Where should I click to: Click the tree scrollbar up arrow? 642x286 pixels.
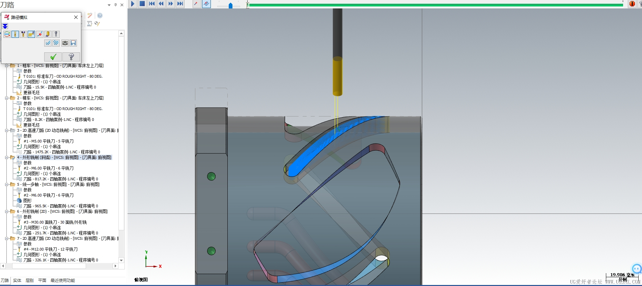121,33
